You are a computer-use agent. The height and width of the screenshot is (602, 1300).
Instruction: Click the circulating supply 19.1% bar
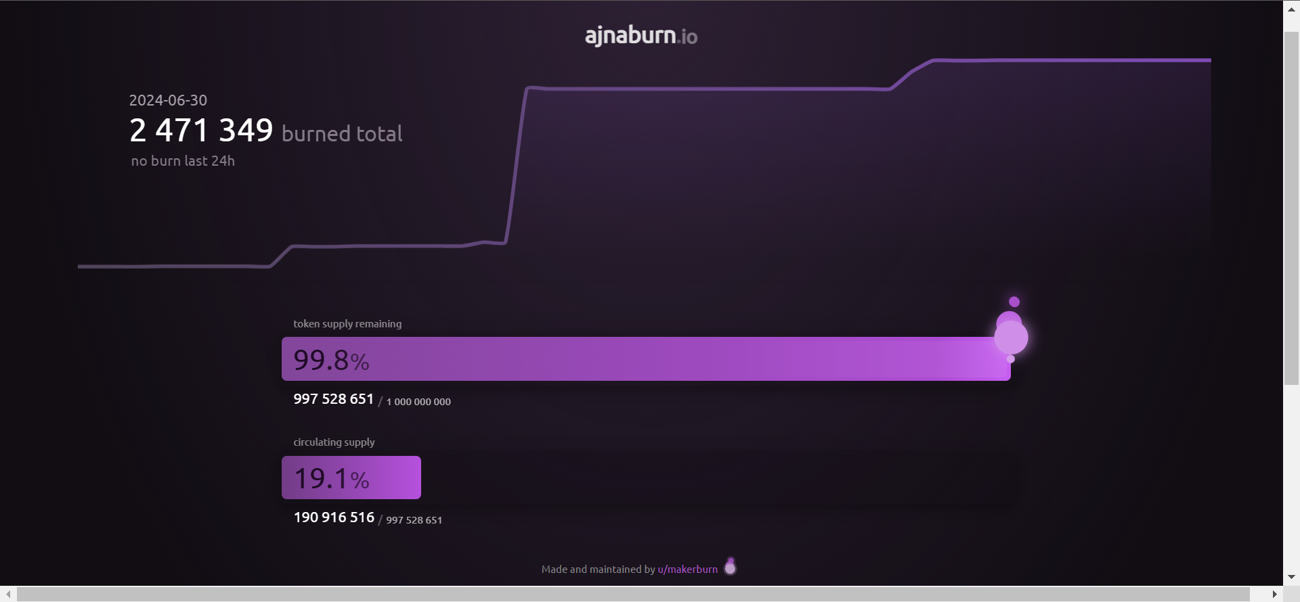point(351,478)
